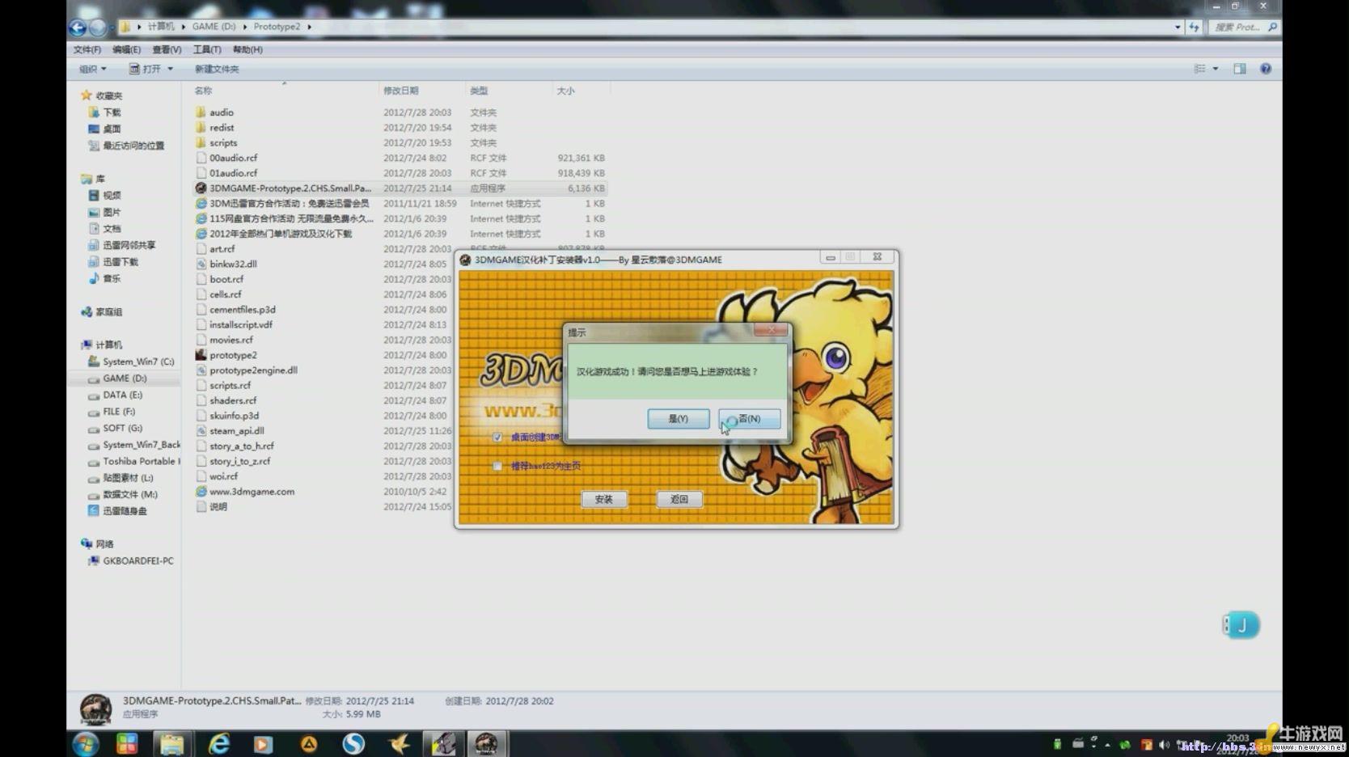Select the 说明 file
The height and width of the screenshot is (757, 1349).
coord(218,507)
